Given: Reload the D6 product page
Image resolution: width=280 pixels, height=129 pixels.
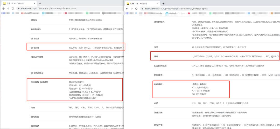Looking at the screenshot, I should [136, 9].
